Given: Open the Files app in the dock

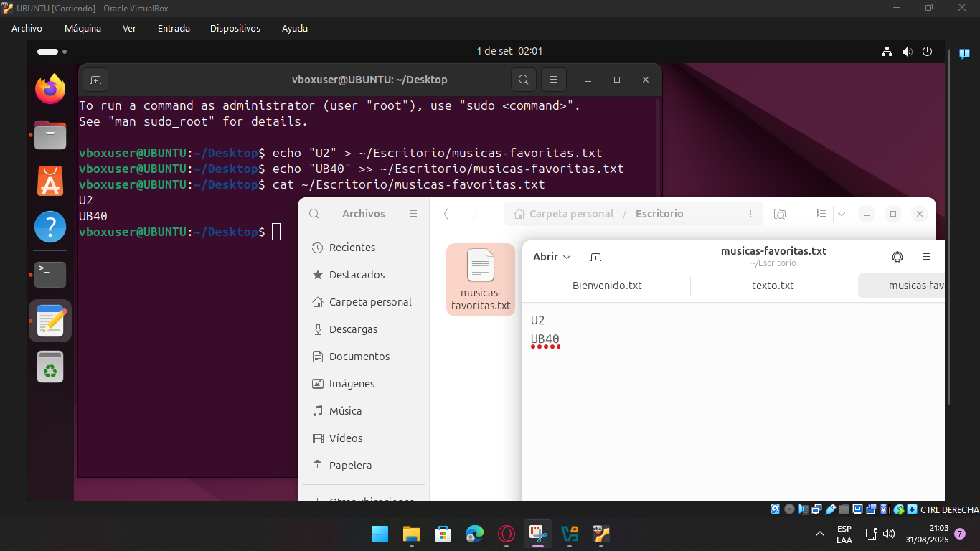Looking at the screenshot, I should click(x=50, y=135).
